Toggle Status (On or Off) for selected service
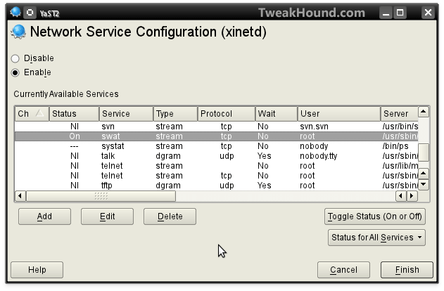Viewport: 444px width, 291px height. tap(374, 216)
